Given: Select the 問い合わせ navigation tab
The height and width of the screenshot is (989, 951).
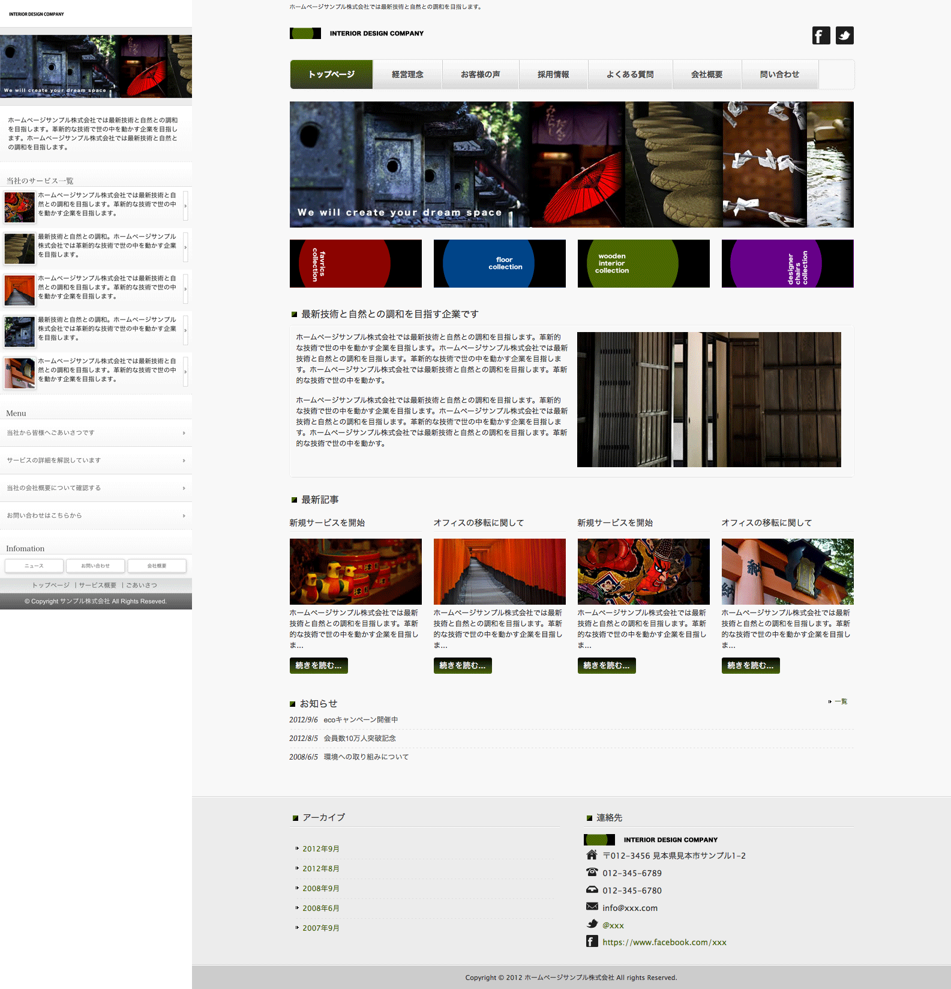Looking at the screenshot, I should point(779,74).
